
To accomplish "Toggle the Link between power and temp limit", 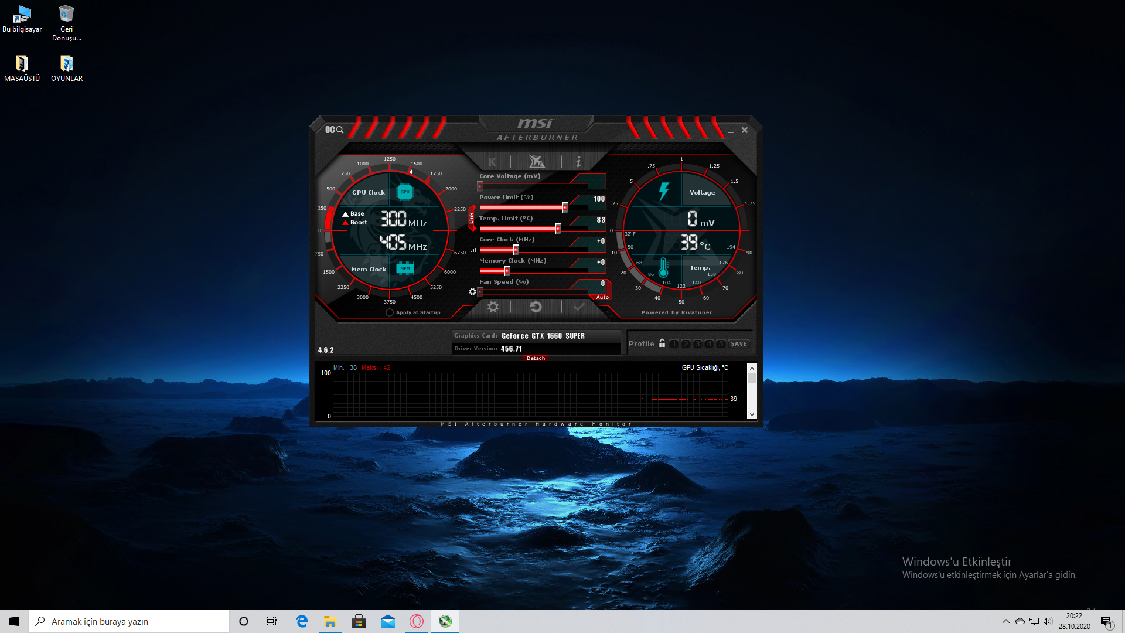I will click(471, 218).
